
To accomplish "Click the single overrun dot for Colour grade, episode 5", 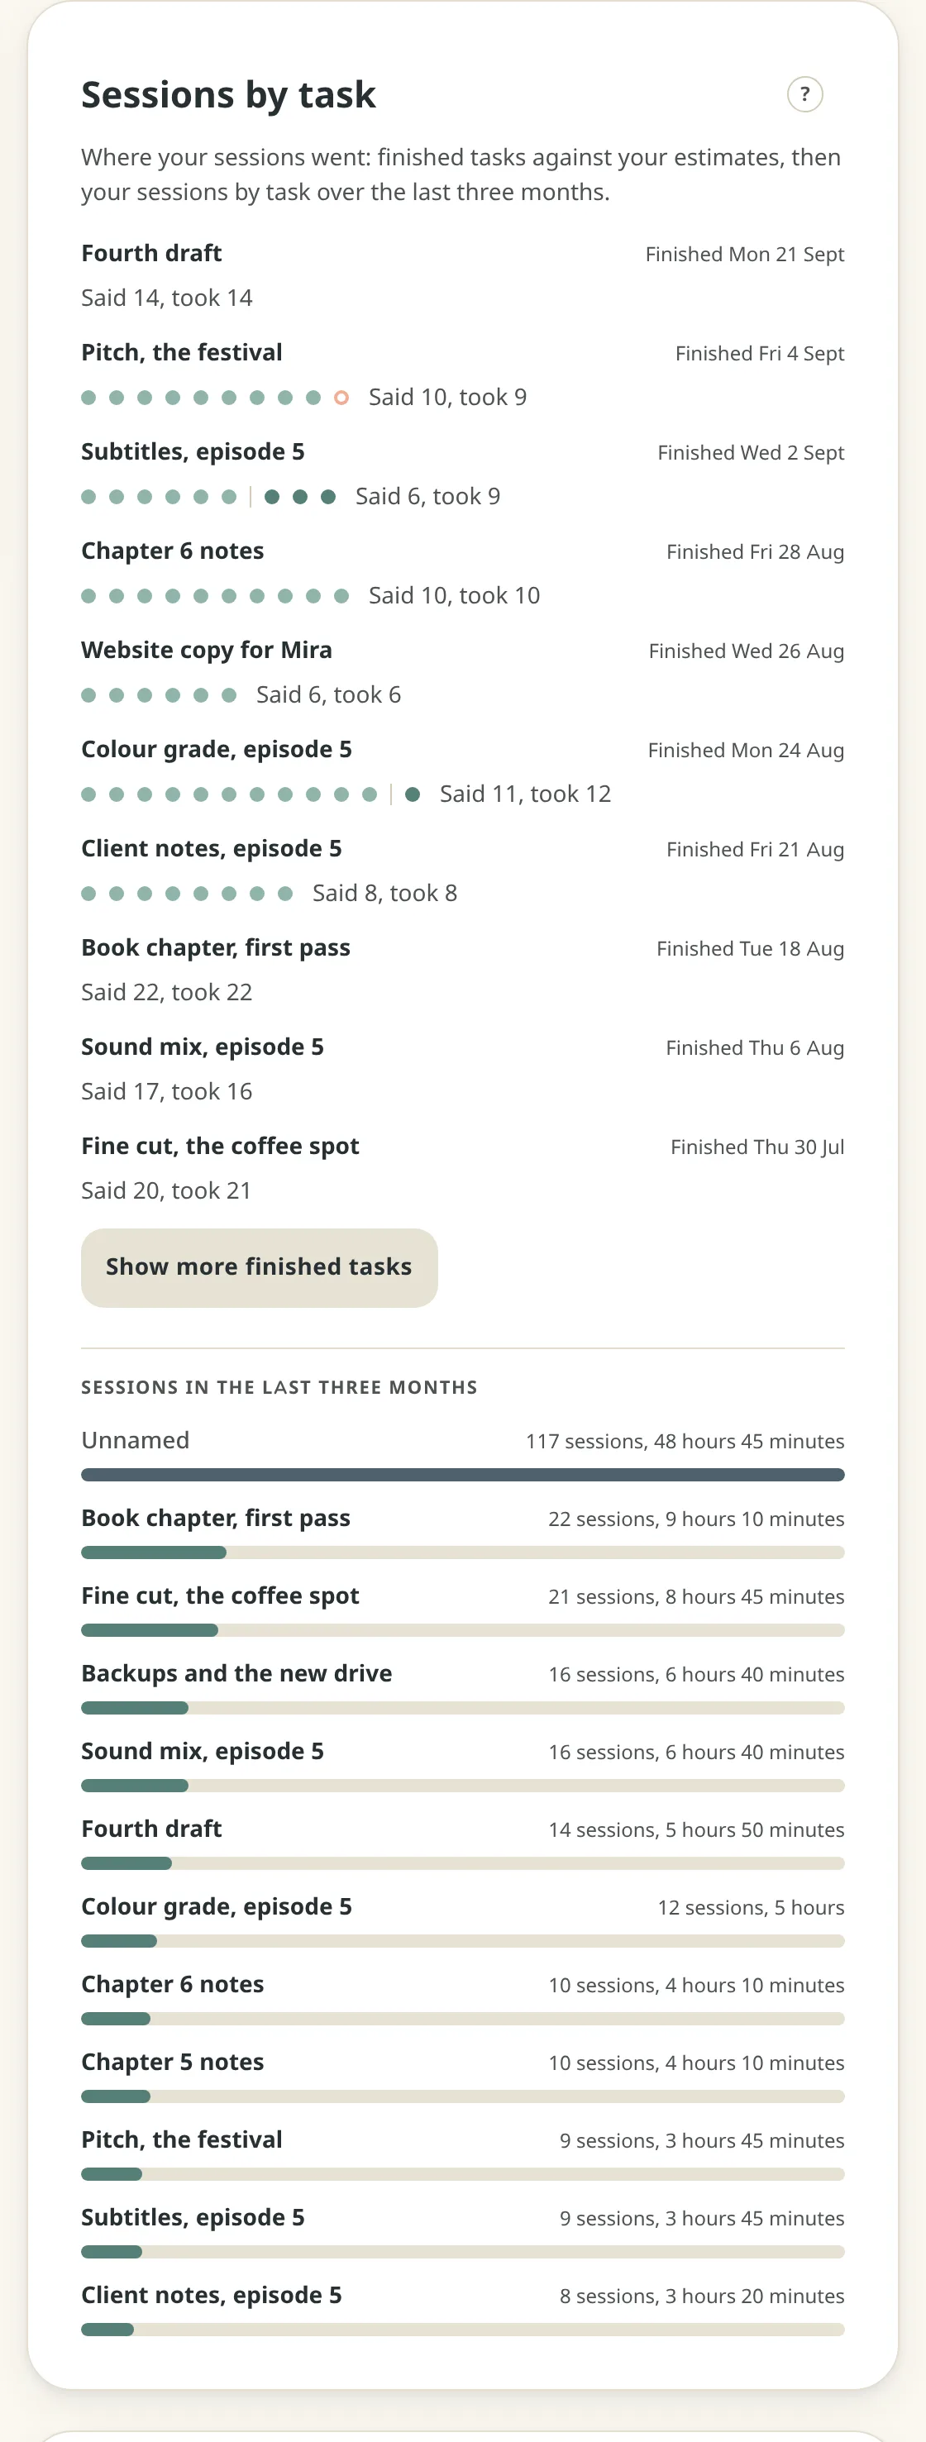I will click(413, 794).
